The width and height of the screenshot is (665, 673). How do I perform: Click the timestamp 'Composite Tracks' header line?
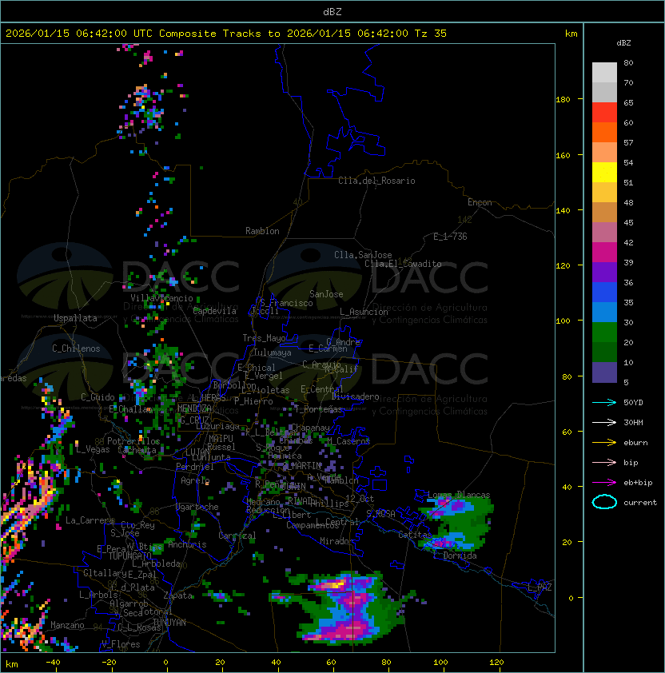point(226,34)
